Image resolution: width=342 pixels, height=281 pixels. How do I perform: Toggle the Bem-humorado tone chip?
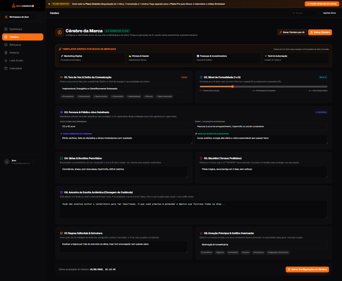click(164, 97)
